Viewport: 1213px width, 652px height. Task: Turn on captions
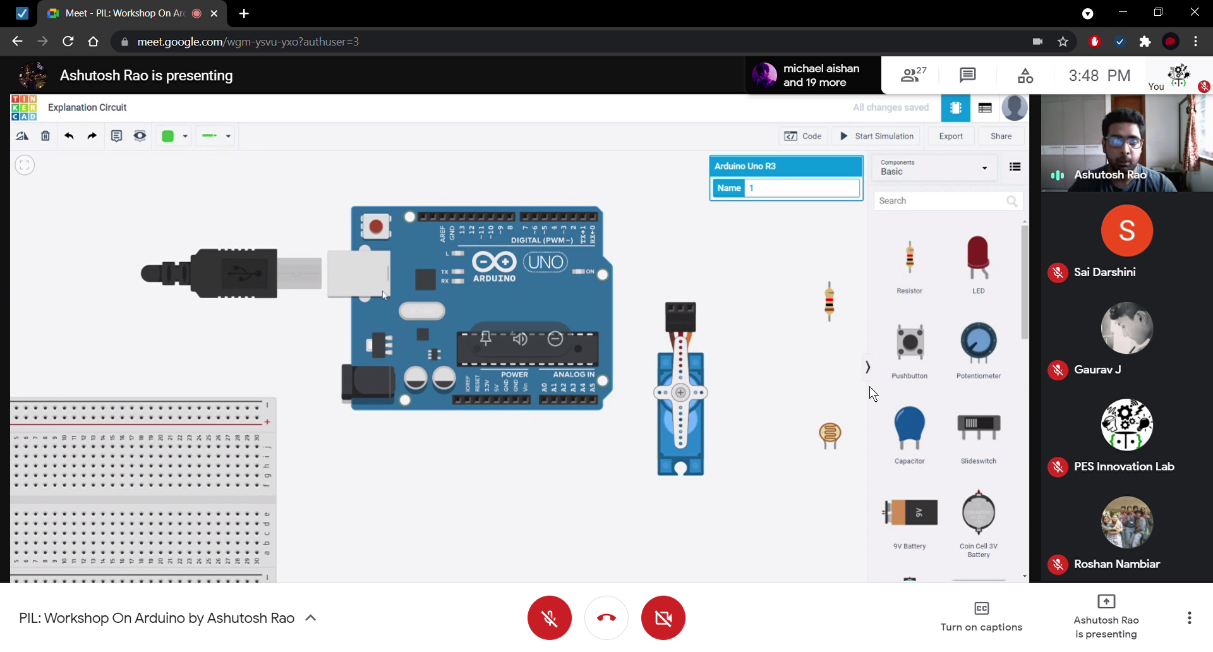click(x=981, y=617)
